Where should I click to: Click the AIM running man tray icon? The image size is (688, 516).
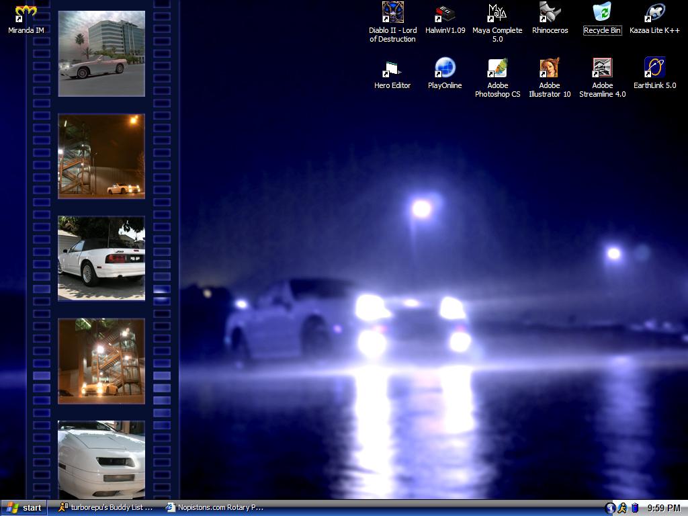(622, 508)
